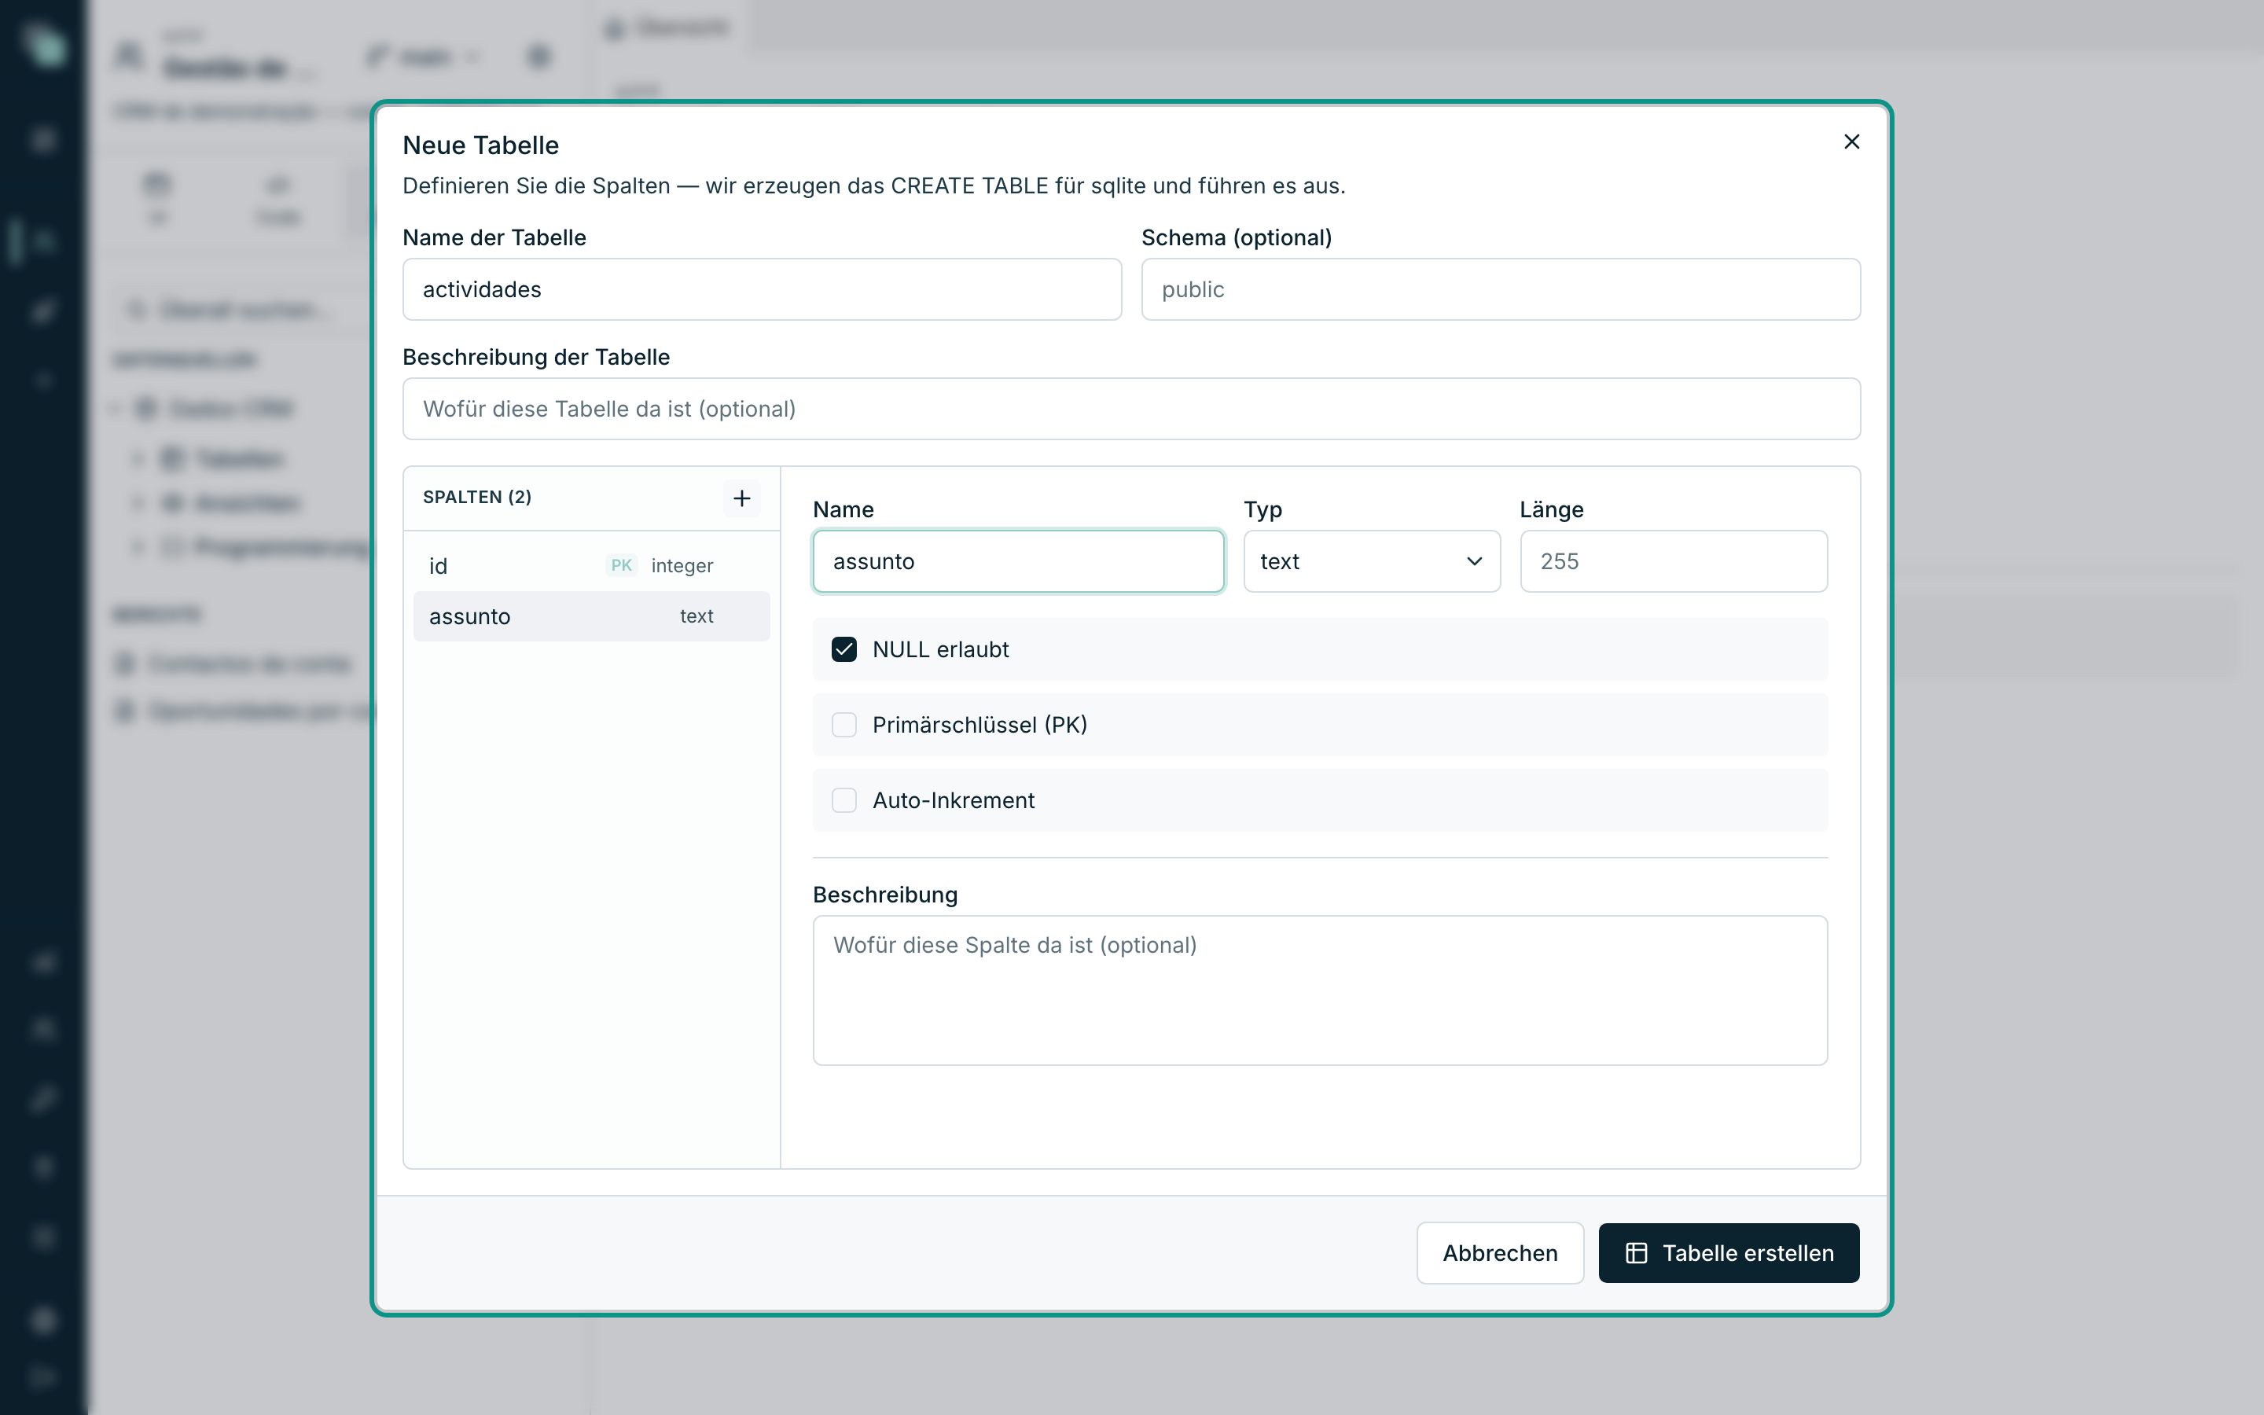The height and width of the screenshot is (1415, 2264).
Task: Click the SPALTEN (2) header
Action: tap(477, 497)
